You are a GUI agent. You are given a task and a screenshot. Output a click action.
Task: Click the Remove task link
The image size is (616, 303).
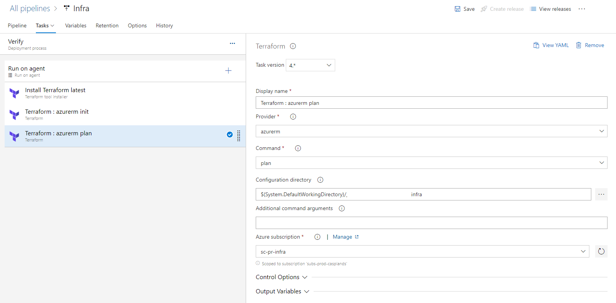[594, 45]
